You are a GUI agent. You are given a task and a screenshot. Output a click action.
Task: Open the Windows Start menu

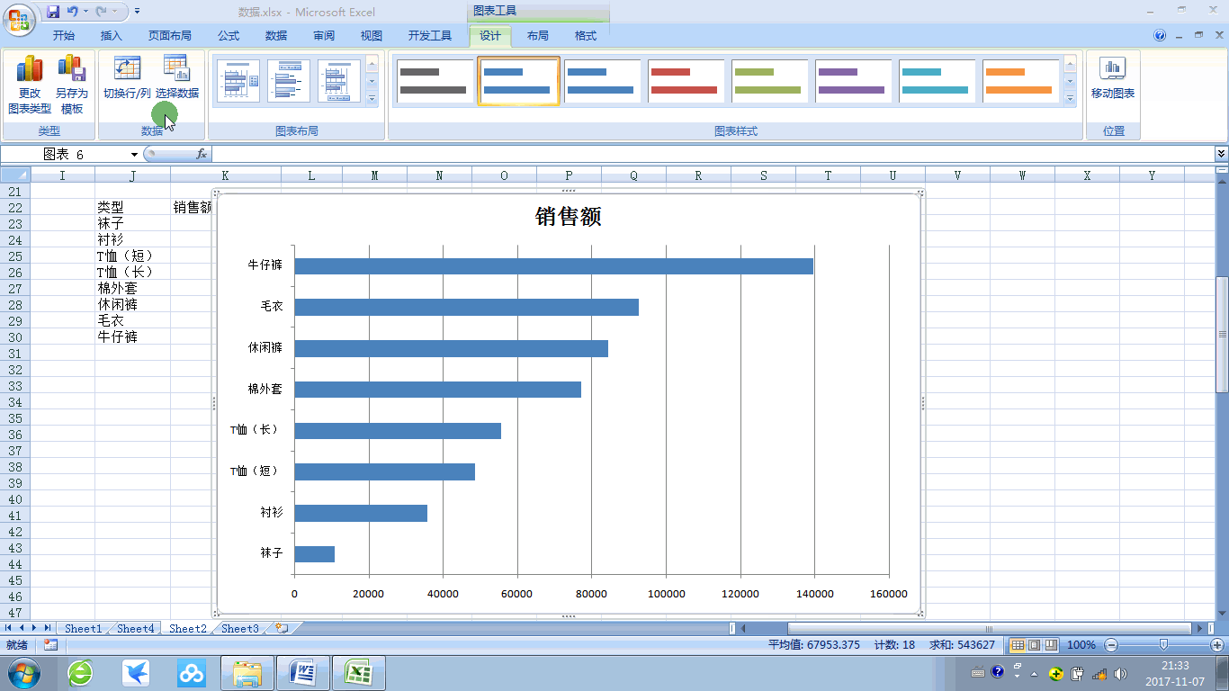[22, 673]
